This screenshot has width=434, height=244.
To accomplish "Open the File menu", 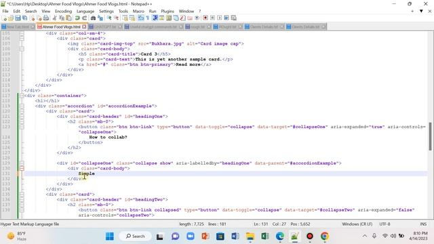I will (x=5, y=11).
